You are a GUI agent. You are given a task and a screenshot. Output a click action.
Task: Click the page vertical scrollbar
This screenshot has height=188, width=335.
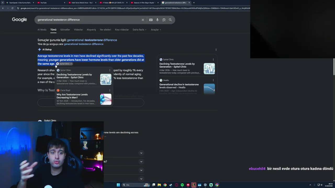[334, 67]
